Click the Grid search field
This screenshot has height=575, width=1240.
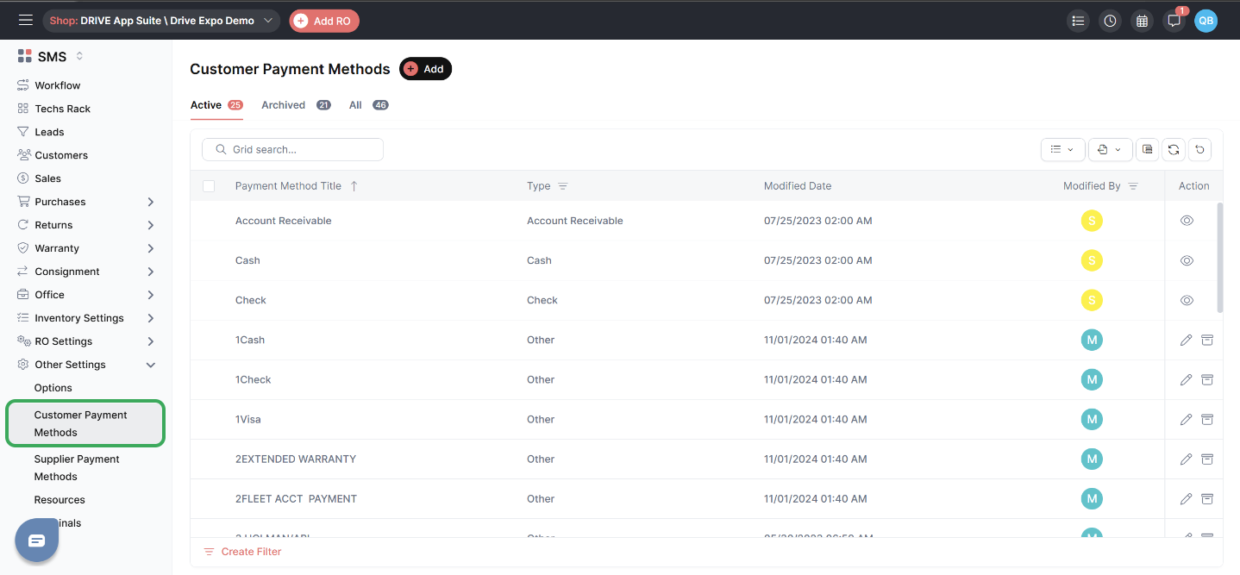coord(293,149)
